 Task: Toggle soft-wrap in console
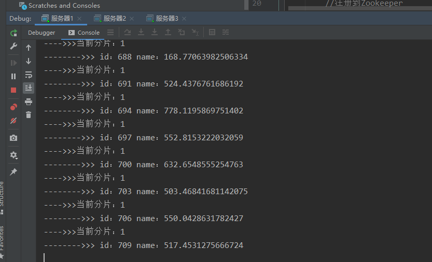pos(29,75)
